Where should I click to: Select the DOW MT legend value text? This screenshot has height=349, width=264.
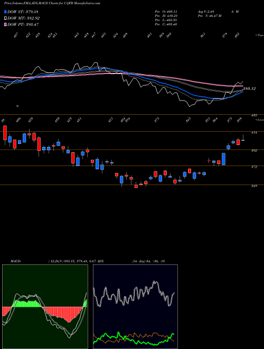(24, 18)
